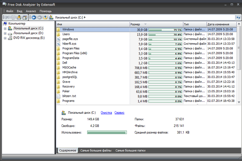
Task: Expand Локальный диск (C:) tree node
Action: click(5, 29)
